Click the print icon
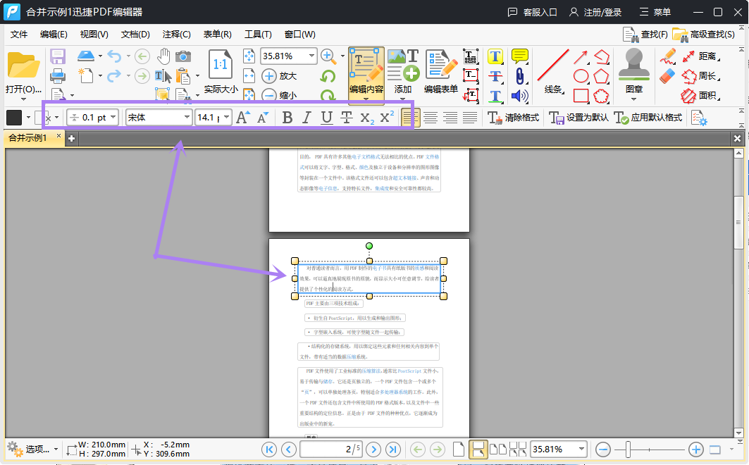The image size is (749, 465). (x=58, y=75)
